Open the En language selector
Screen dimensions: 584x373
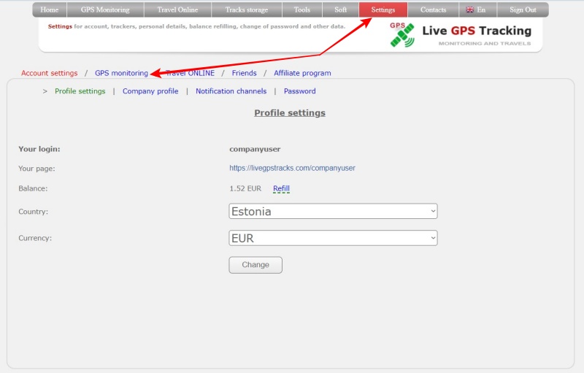pyautogui.click(x=476, y=10)
